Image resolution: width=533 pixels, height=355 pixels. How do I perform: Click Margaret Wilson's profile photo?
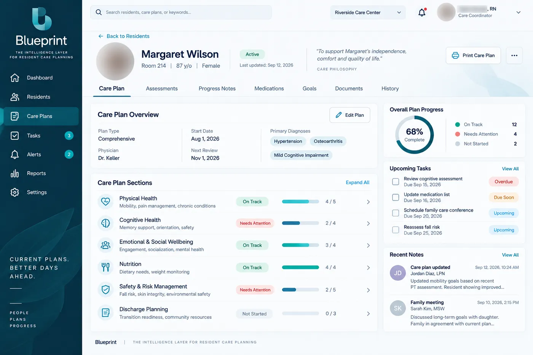(115, 61)
